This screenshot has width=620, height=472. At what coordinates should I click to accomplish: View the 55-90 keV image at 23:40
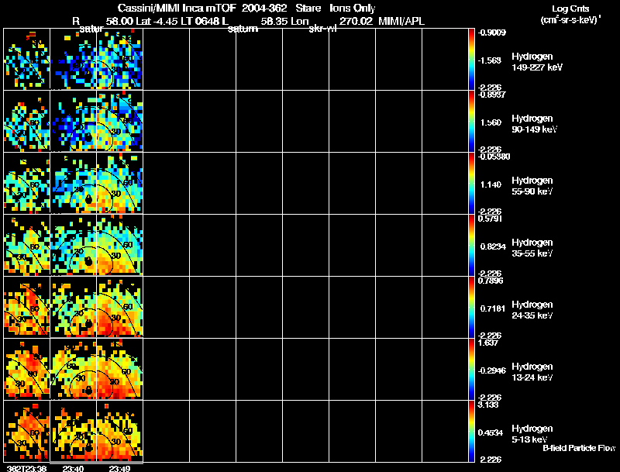(x=73, y=183)
